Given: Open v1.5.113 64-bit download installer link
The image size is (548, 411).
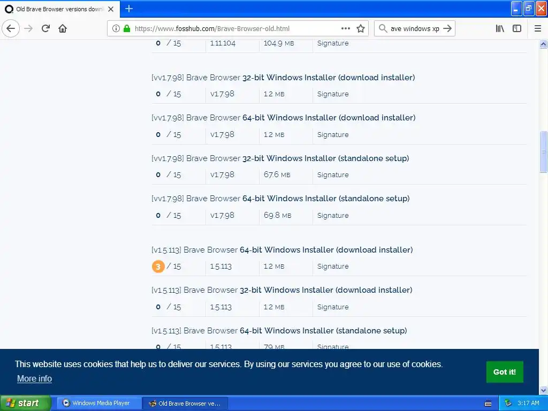Looking at the screenshot, I should tap(282, 250).
